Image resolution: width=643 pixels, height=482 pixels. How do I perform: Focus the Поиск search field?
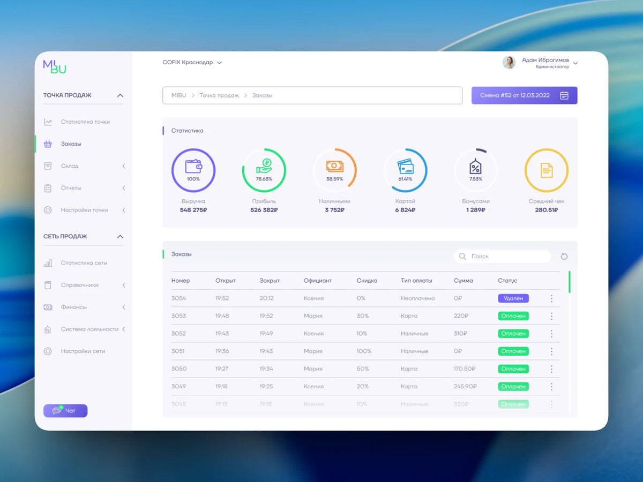[x=502, y=257]
